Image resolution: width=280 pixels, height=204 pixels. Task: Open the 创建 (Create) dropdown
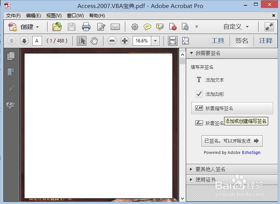[x=24, y=27]
